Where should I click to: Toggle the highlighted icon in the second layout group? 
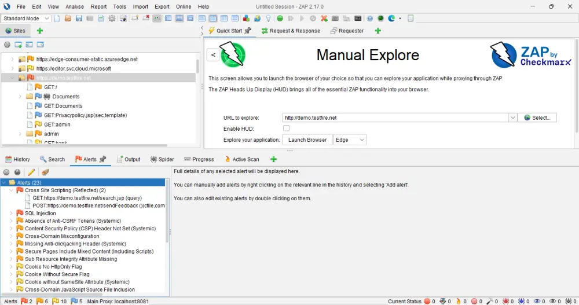[x=213, y=19]
